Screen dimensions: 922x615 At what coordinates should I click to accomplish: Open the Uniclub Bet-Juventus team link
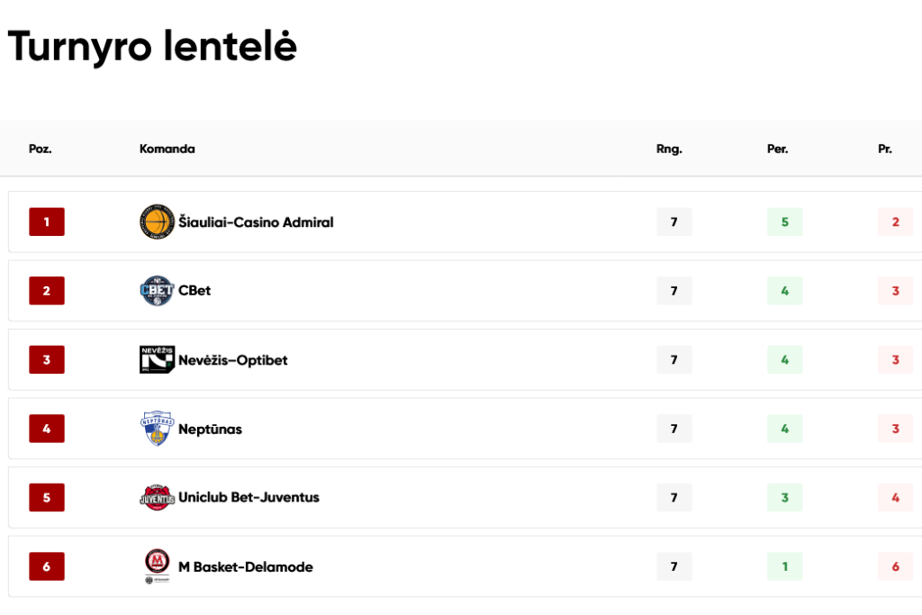coord(249,497)
